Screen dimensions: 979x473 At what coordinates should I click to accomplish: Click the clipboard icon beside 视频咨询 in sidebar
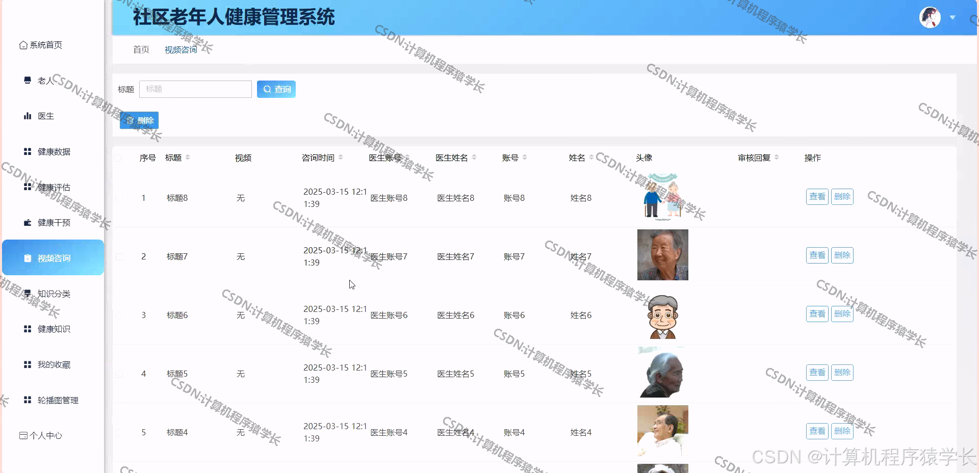(x=28, y=258)
